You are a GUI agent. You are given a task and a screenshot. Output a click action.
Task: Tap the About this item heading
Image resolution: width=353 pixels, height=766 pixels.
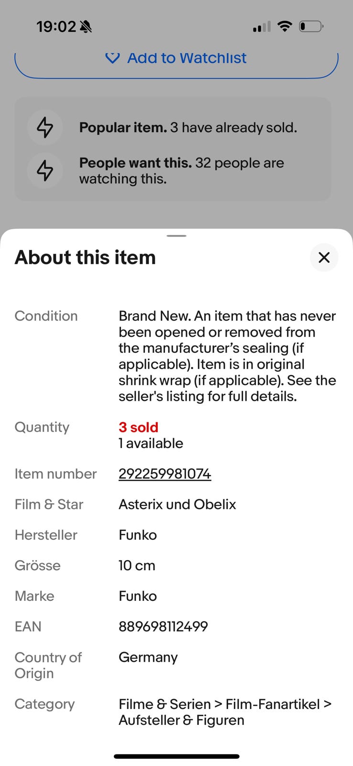coord(85,258)
